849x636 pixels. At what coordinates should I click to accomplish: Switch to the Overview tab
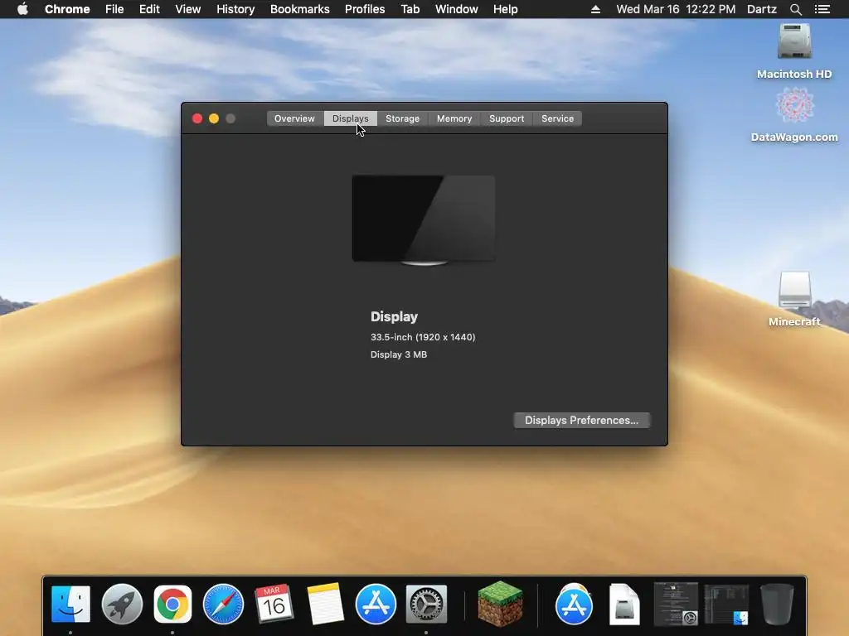294,118
